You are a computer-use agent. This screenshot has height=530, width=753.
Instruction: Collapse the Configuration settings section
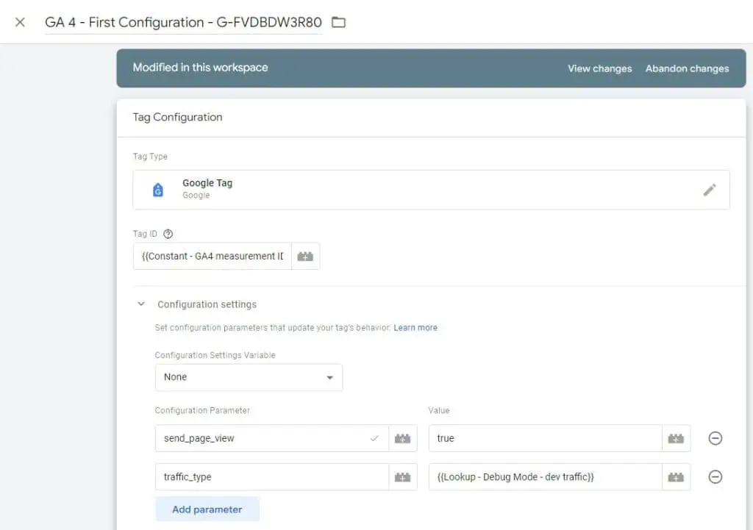141,304
